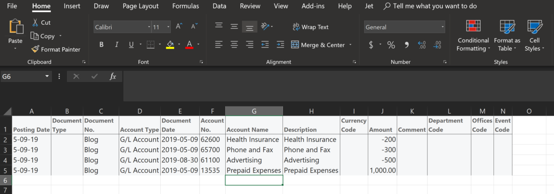Image resolution: width=554 pixels, height=194 pixels.
Task: Open the Jet add-in tab
Action: 369,6
